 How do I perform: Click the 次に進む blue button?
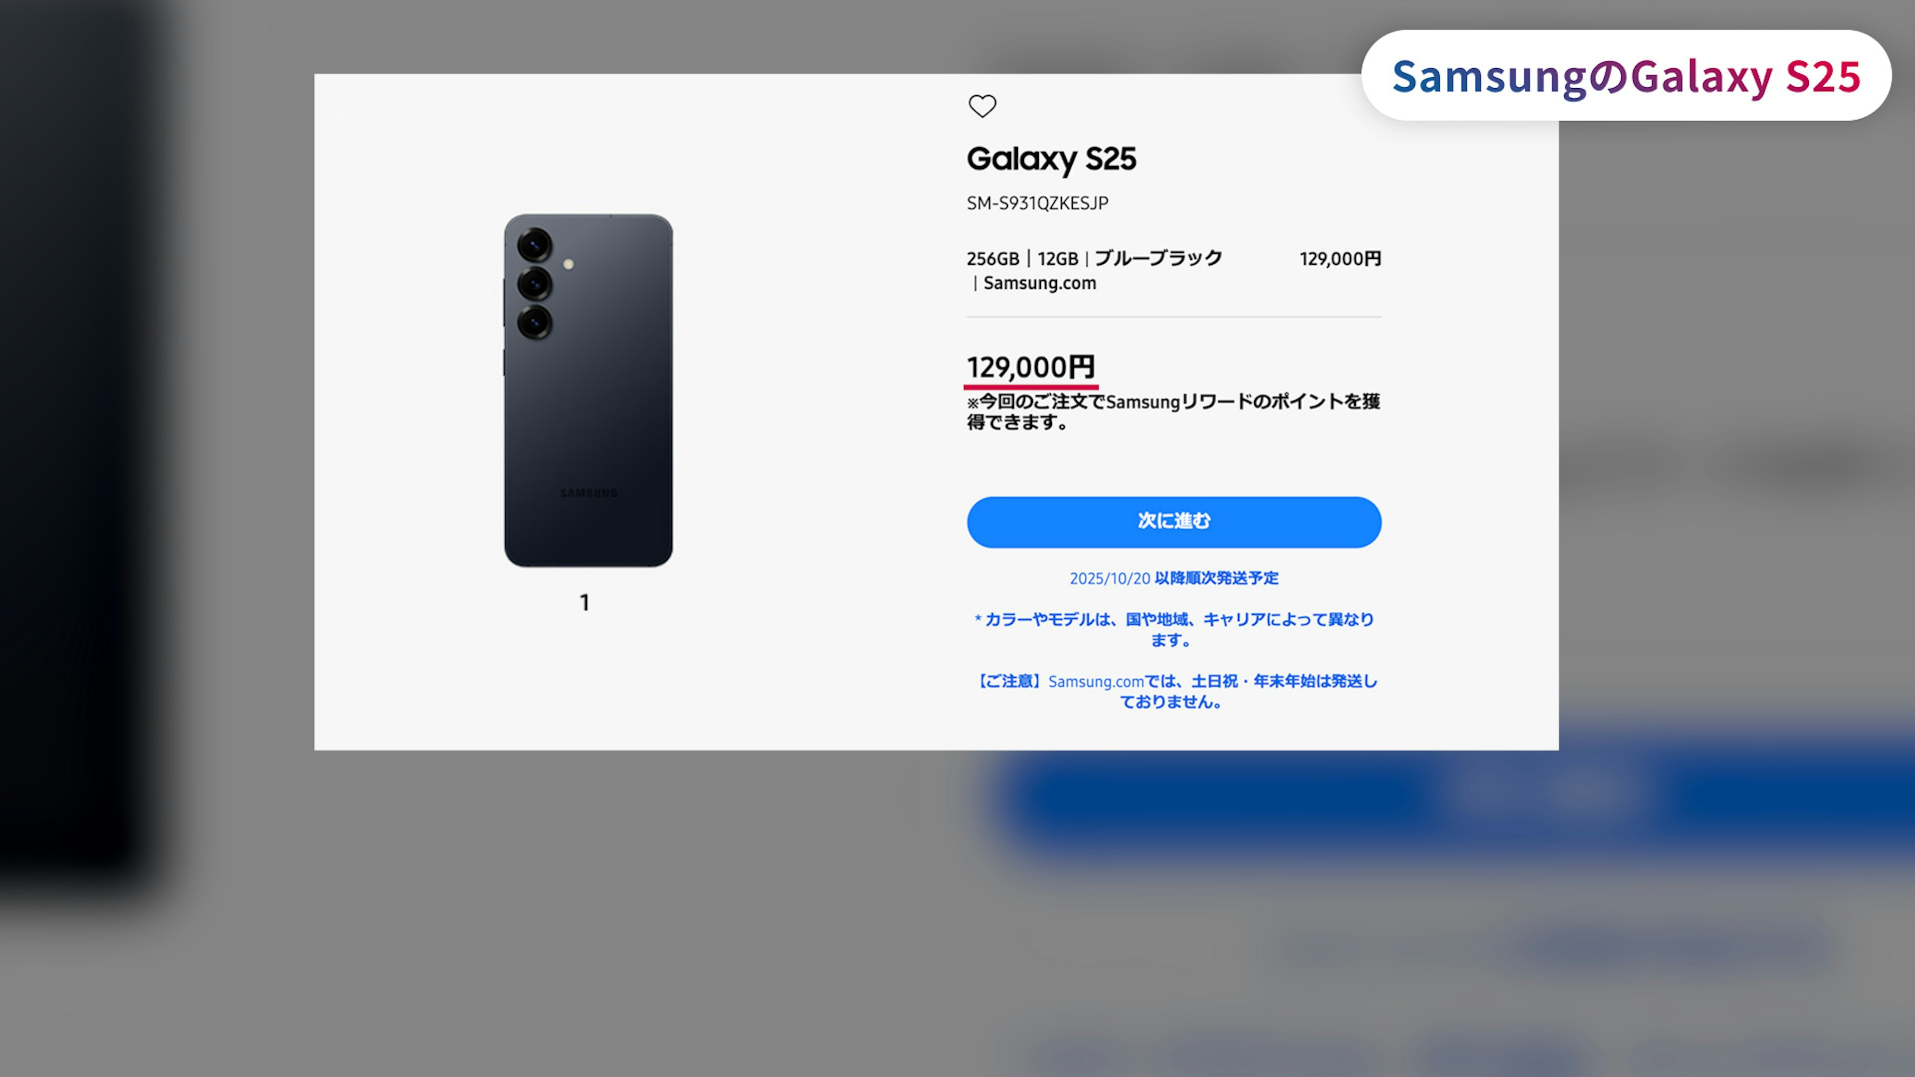(x=1174, y=522)
